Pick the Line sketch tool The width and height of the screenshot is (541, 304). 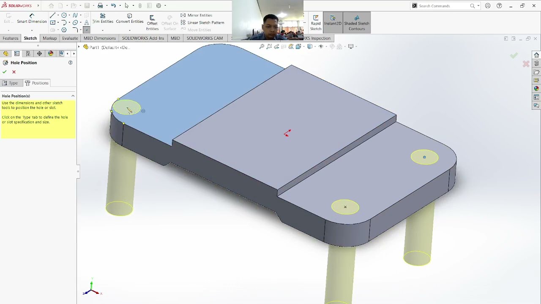pos(52,15)
